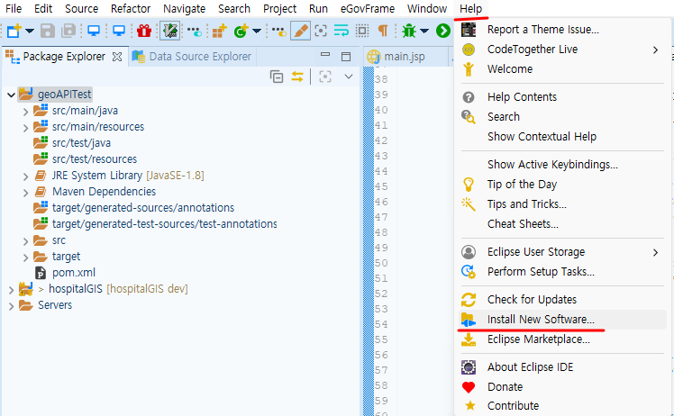Click Show Contextual Help
Viewport: 674px width, 416px height.
[562, 137]
